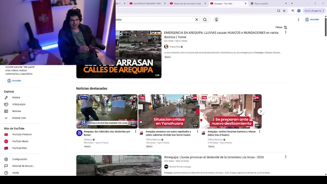
Task: Click the Acceder button in the top bar
Action: click(312, 19)
